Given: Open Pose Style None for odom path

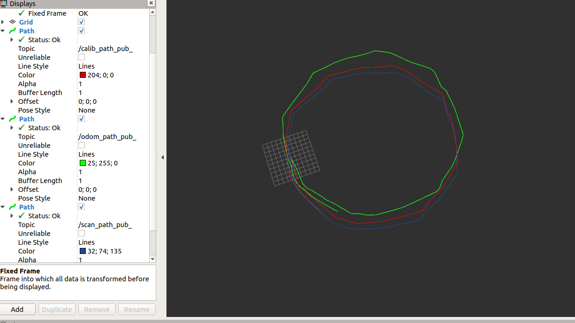Looking at the screenshot, I should pyautogui.click(x=87, y=198).
